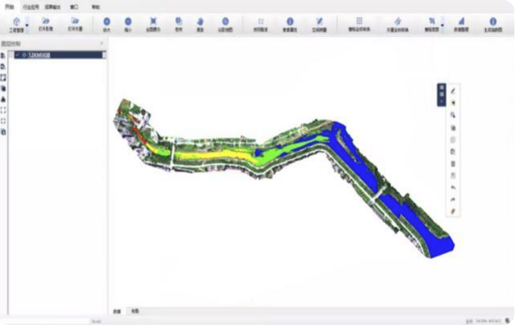
Task: Open the project management dropdown arrow
Action: click(x=27, y=24)
